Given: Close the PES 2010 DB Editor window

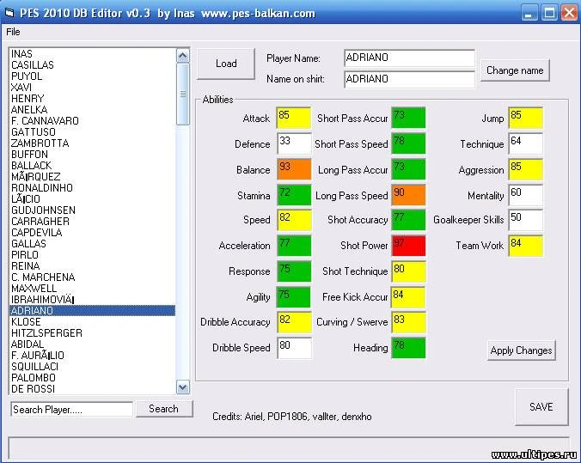Looking at the screenshot, I should click(x=569, y=14).
